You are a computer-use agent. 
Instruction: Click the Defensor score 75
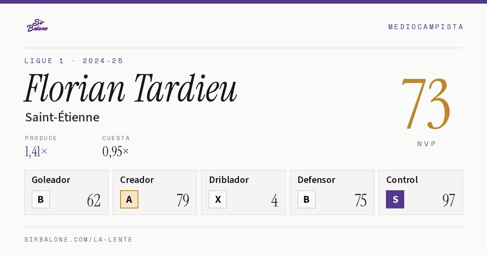click(360, 200)
